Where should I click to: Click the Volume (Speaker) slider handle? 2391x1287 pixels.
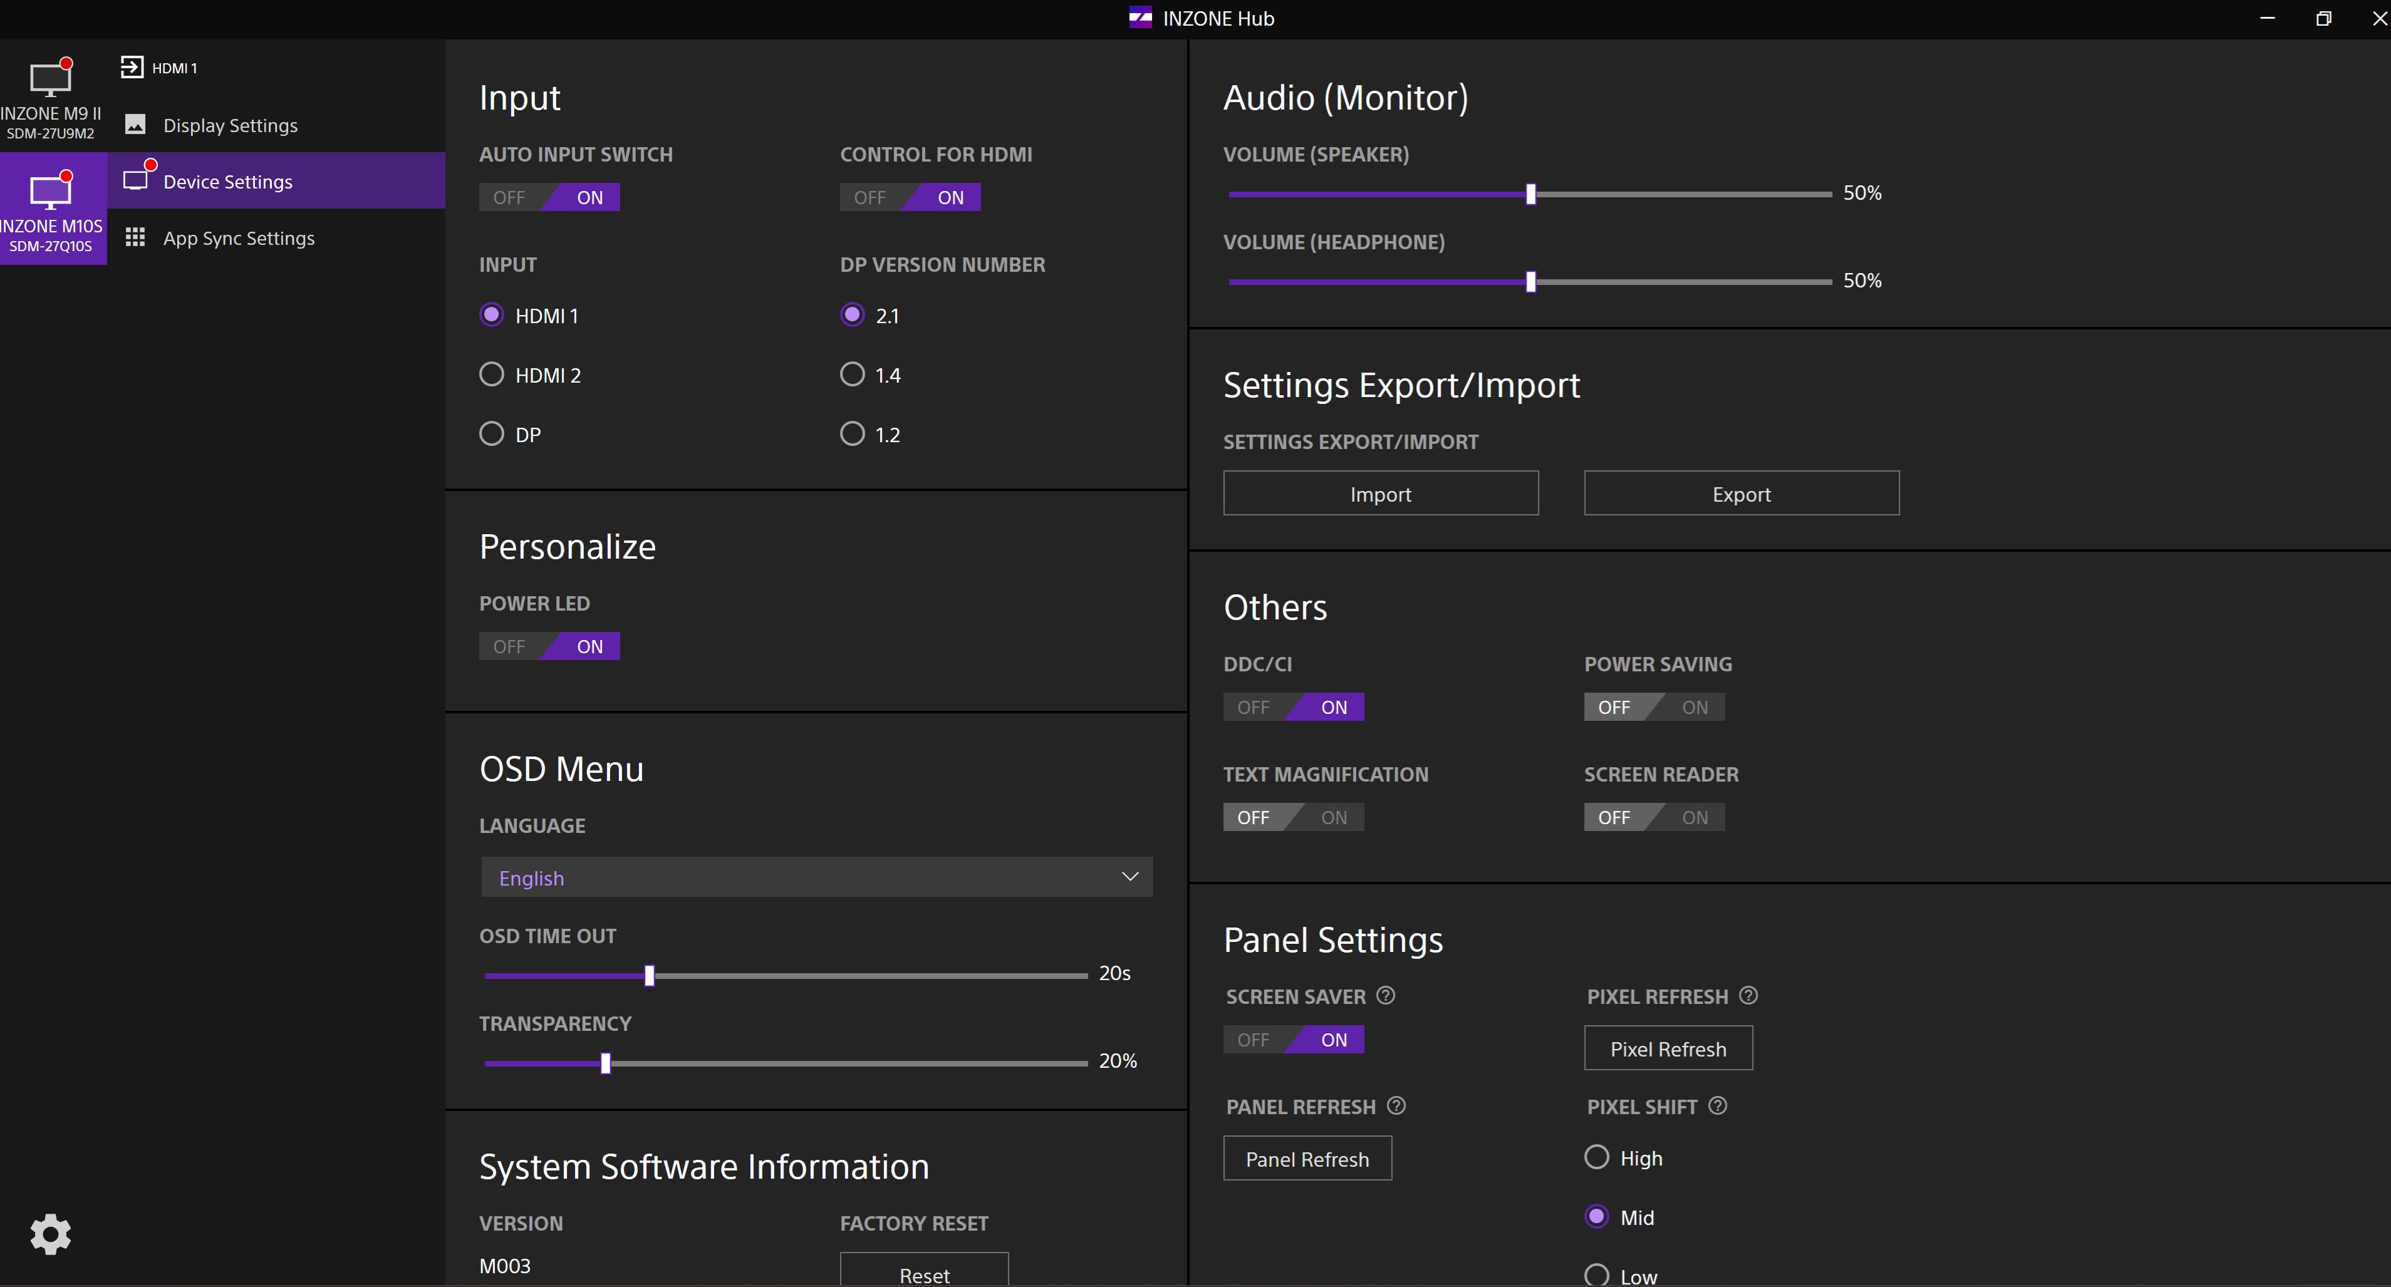point(1530,194)
